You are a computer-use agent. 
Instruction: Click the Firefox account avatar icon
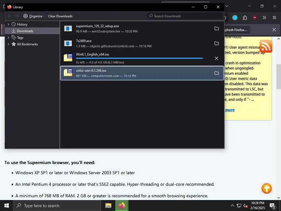coord(235,18)
